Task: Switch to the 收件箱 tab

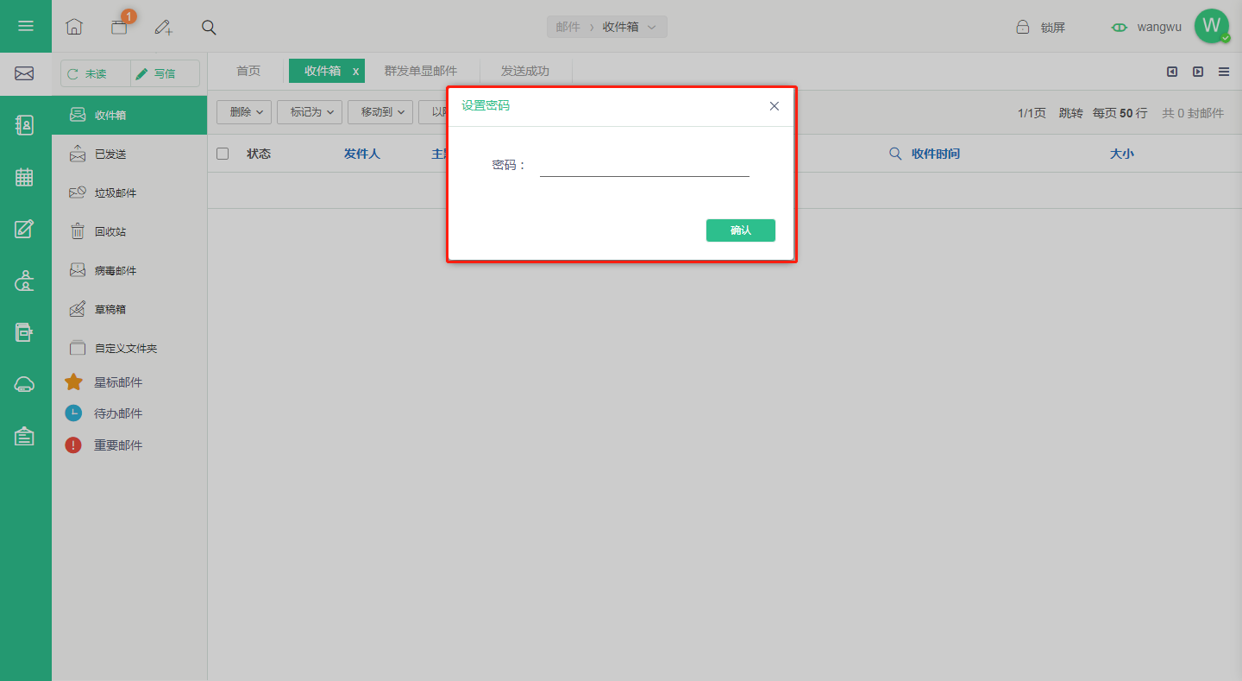Action: [x=323, y=71]
